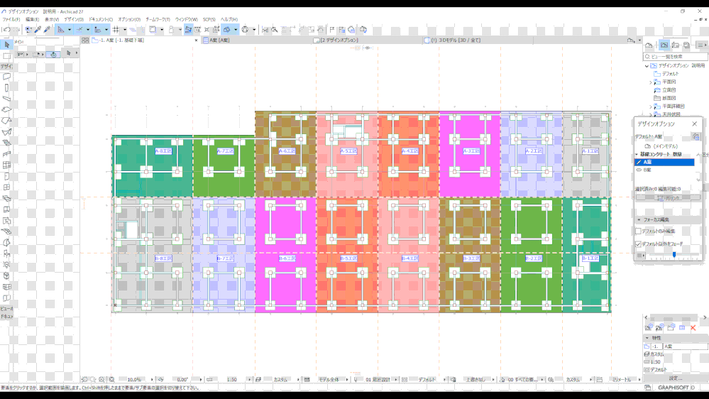
Task: Click the tab overview grid icon
Action: (85, 40)
